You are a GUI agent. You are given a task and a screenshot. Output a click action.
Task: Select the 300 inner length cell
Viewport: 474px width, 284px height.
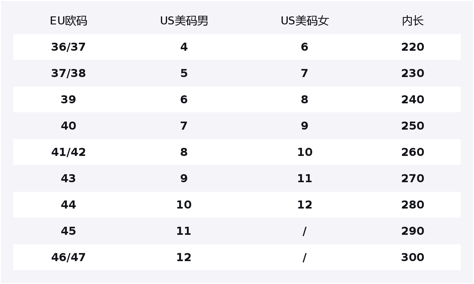coord(412,257)
